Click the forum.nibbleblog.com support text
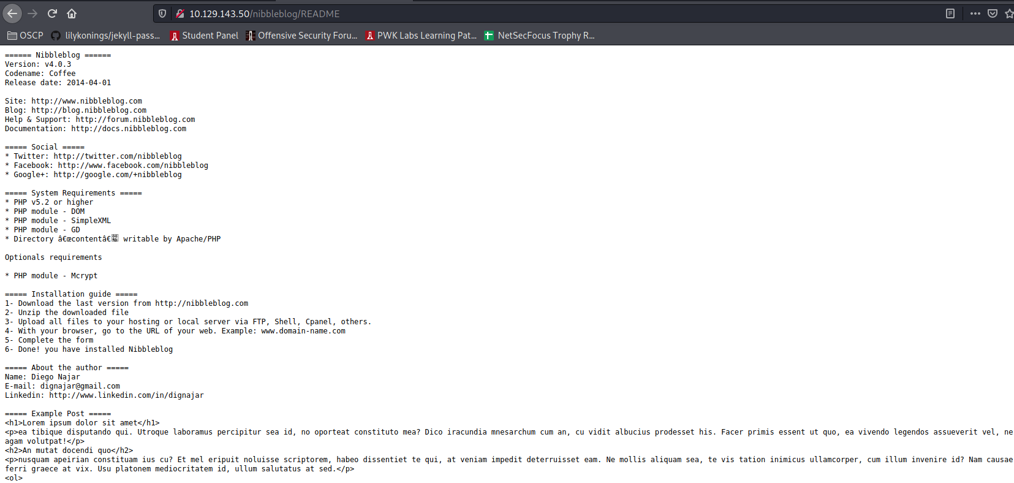Image resolution: width=1014 pixels, height=483 pixels. point(135,120)
